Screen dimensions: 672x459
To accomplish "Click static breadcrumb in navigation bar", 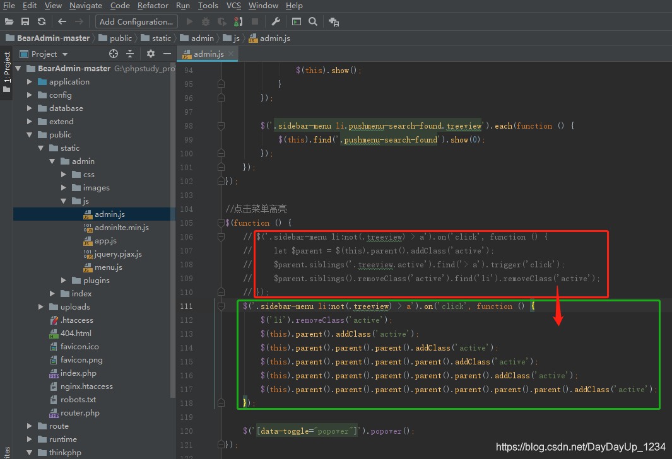I will (161, 38).
